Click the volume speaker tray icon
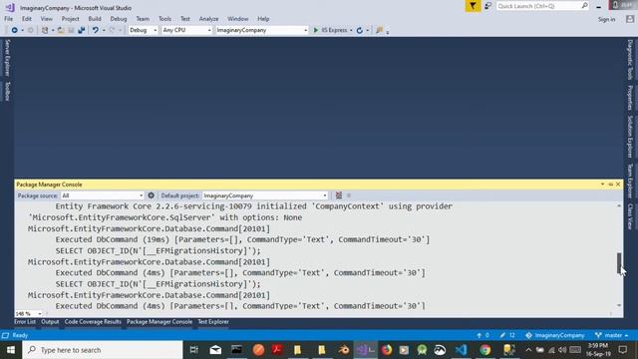Image resolution: width=638 pixels, height=359 pixels. pyautogui.click(x=562, y=350)
